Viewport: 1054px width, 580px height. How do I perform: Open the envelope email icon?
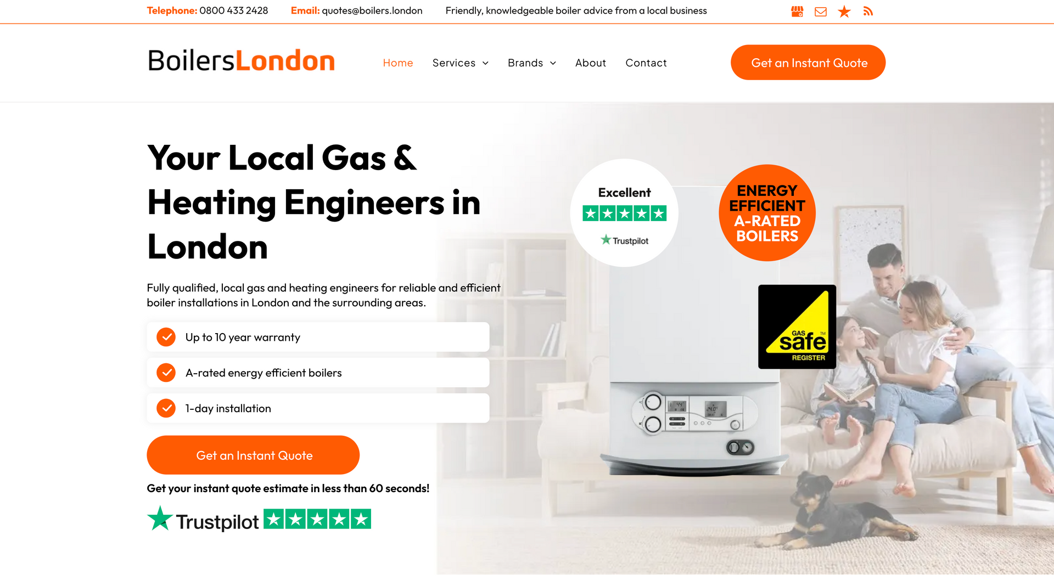click(821, 12)
